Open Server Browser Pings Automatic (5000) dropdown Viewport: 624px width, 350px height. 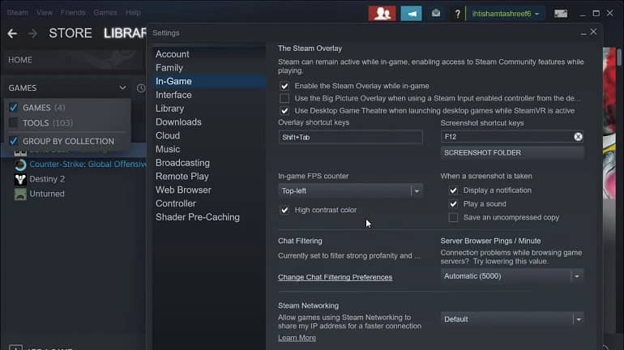(x=512, y=276)
